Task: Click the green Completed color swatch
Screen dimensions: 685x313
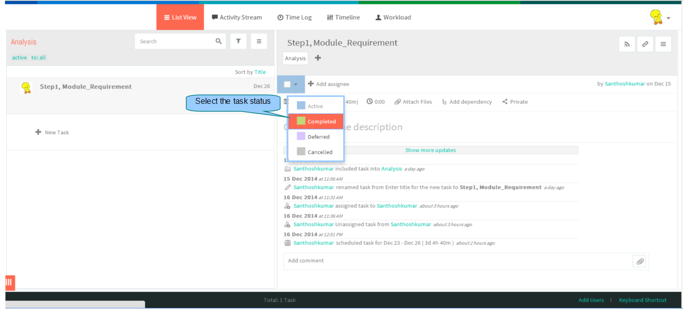Action: tap(301, 121)
